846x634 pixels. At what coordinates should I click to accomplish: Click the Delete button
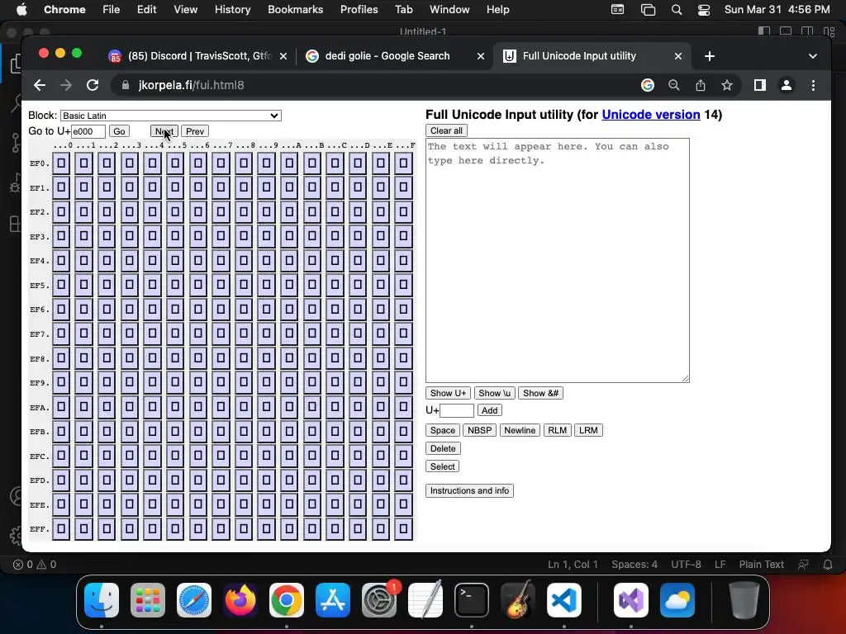click(x=443, y=448)
